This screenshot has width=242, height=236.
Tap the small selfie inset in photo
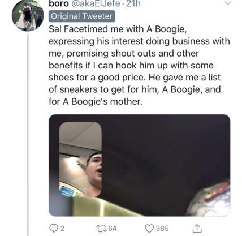click(81, 160)
